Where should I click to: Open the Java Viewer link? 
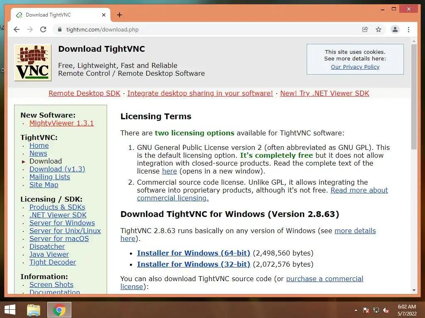point(49,254)
